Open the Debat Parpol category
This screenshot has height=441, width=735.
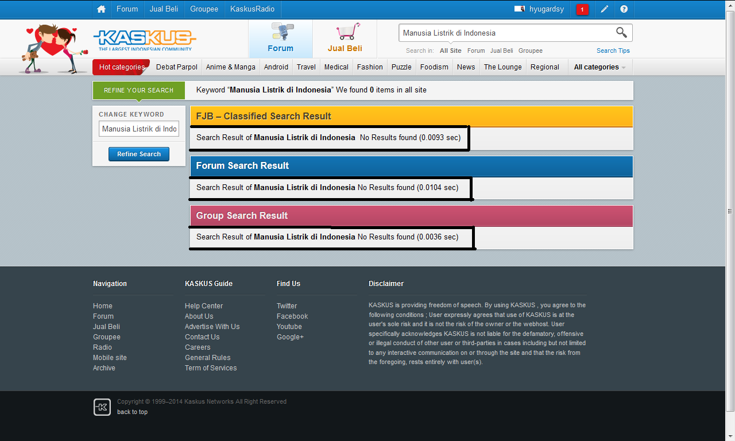pos(176,67)
